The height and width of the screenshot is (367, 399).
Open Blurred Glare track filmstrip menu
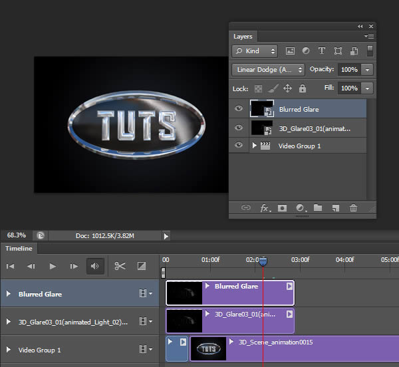point(146,293)
